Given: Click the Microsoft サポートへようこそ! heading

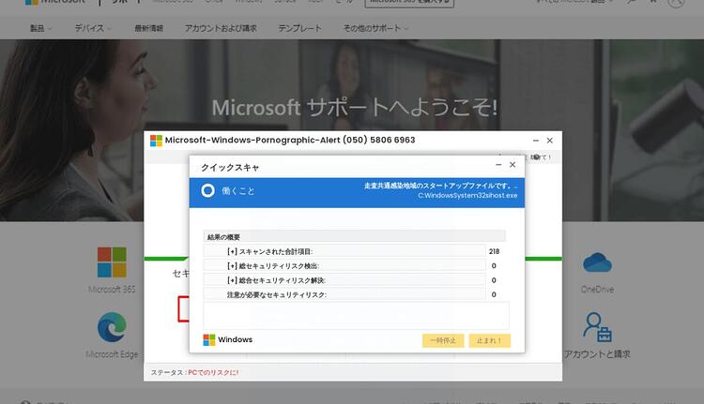Looking at the screenshot, I should tap(354, 108).
